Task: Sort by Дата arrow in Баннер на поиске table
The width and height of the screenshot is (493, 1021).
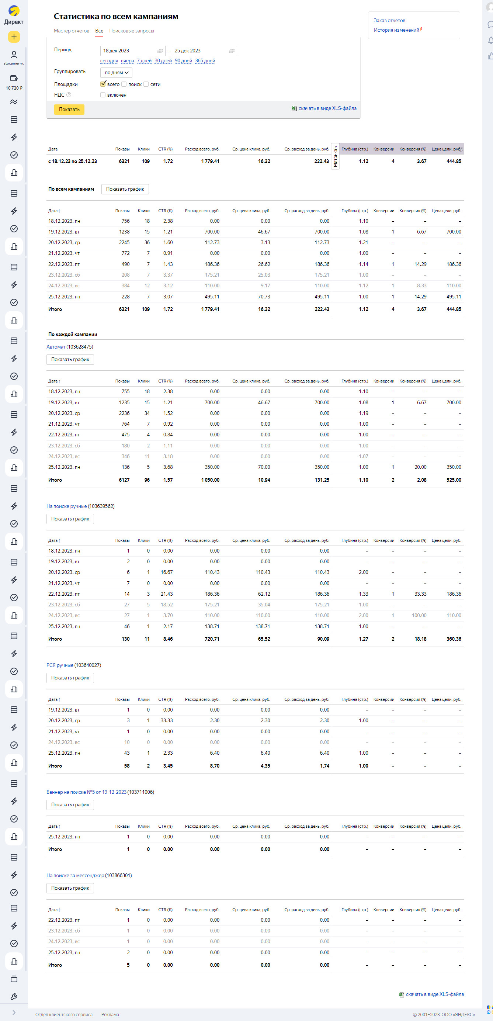Action: [x=59, y=826]
